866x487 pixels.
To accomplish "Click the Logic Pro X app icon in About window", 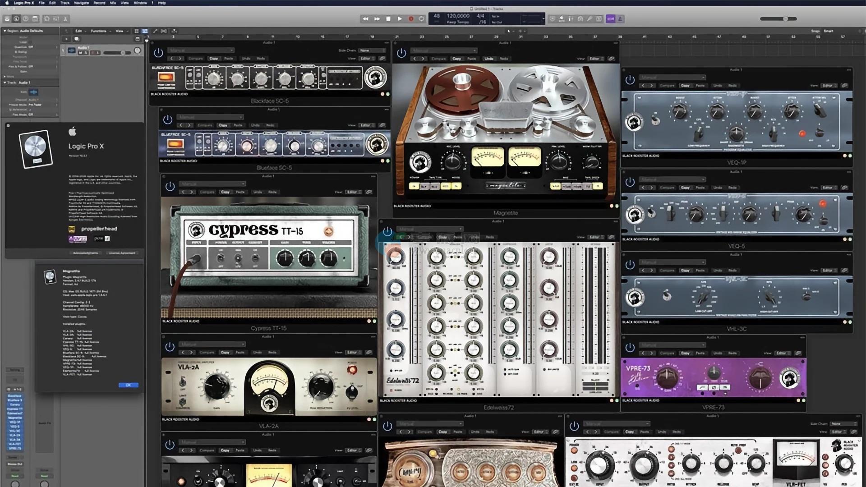I will tap(36, 149).
